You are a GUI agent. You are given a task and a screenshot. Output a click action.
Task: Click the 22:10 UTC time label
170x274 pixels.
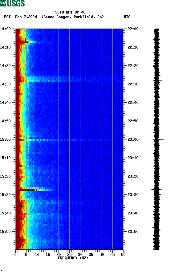coord(133,47)
